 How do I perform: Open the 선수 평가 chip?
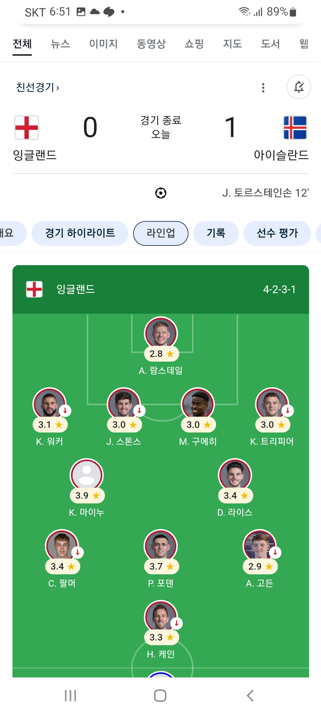pos(277,233)
